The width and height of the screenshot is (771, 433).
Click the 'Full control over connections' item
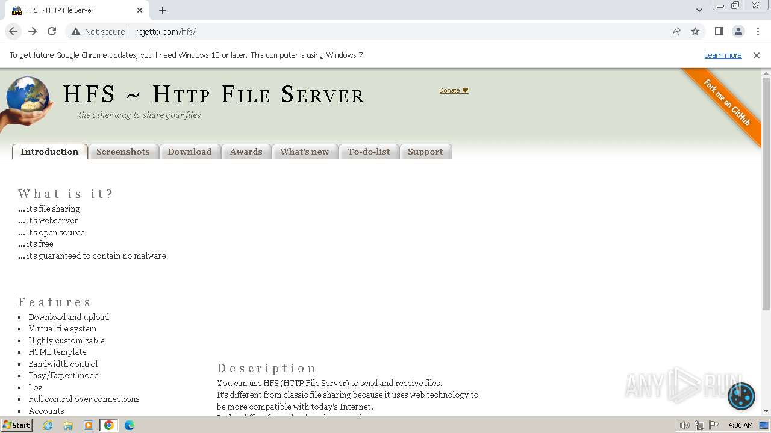(x=84, y=399)
